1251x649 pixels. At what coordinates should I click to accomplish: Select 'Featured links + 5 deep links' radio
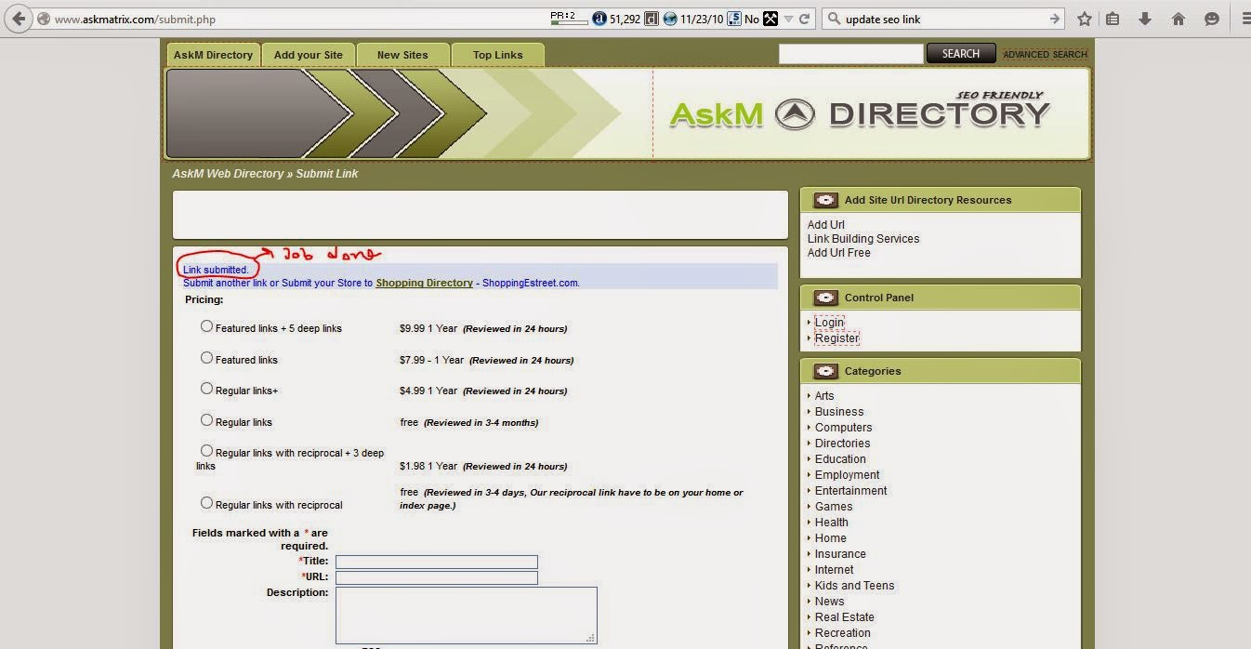pyautogui.click(x=206, y=326)
